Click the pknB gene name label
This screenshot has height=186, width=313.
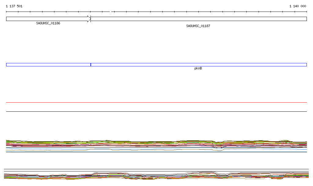pyautogui.click(x=198, y=68)
